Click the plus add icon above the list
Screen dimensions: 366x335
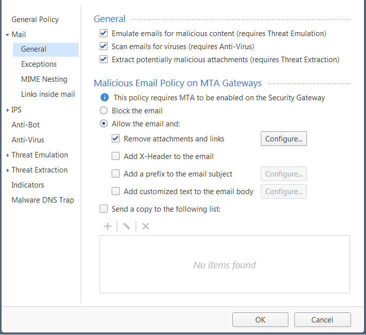pyautogui.click(x=108, y=226)
